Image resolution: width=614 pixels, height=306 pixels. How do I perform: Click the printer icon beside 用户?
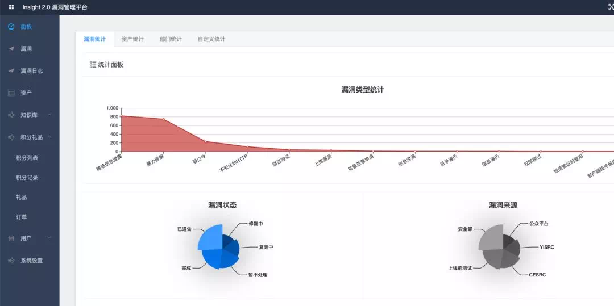[x=11, y=238]
